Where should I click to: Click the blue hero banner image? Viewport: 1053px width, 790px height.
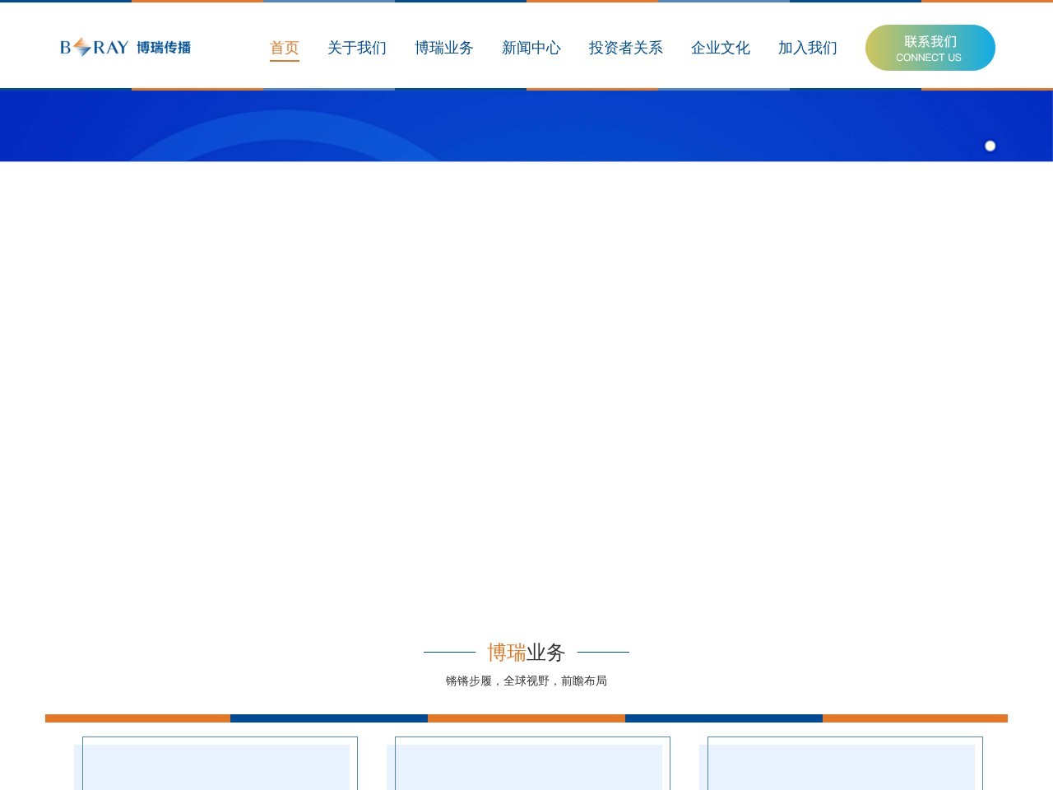pos(526,124)
